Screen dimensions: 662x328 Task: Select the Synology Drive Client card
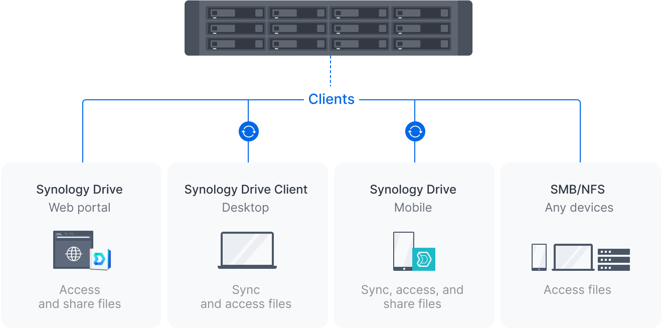246,245
